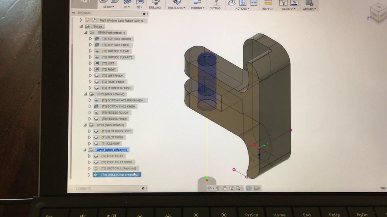Click the SPOT DRILL operation icon

[x=96, y=168]
